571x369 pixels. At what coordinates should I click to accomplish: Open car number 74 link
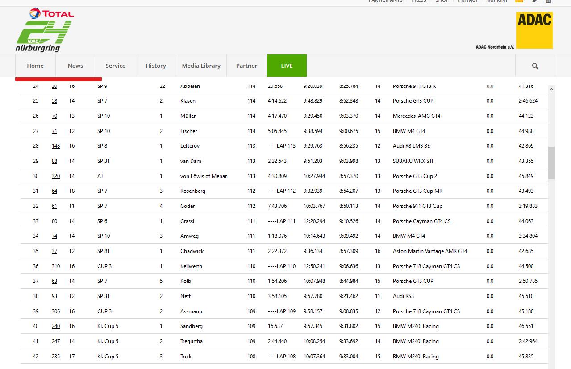click(54, 236)
